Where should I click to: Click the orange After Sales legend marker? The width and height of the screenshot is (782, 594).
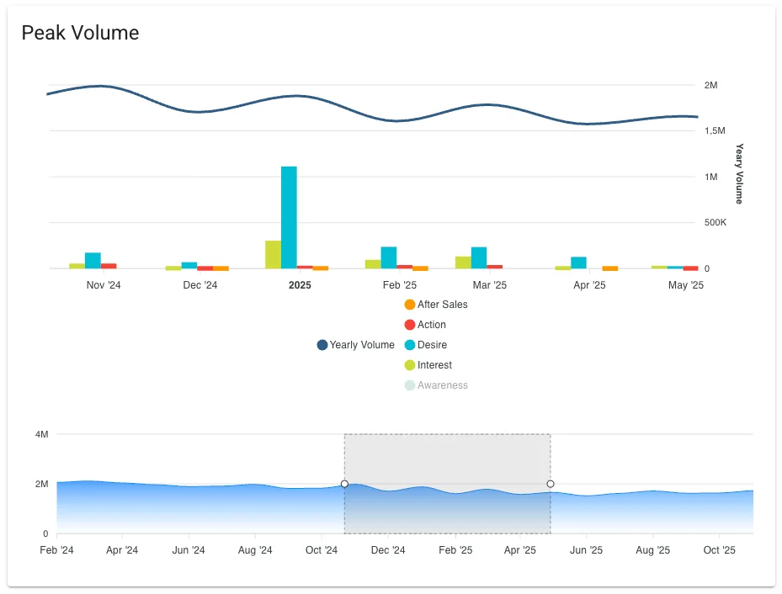click(410, 305)
